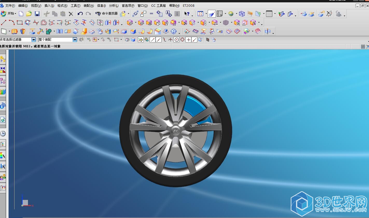Expand the Fit view dropdown arrow
This screenshot has height=218, width=369.
point(206,14)
